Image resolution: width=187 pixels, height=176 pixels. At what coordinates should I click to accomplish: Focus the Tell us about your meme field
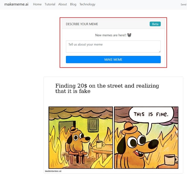pyautogui.click(x=113, y=47)
